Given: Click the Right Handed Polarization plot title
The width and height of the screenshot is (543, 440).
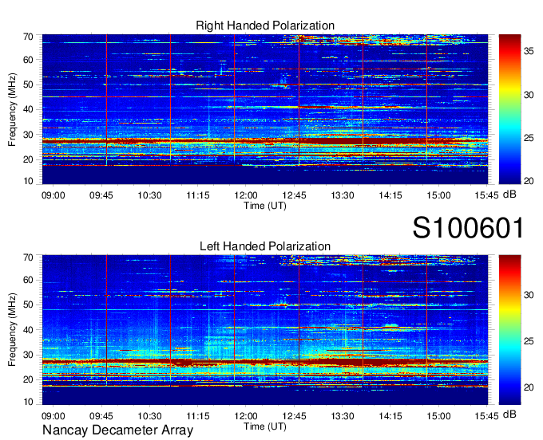Looking at the screenshot, I should 265,26.
